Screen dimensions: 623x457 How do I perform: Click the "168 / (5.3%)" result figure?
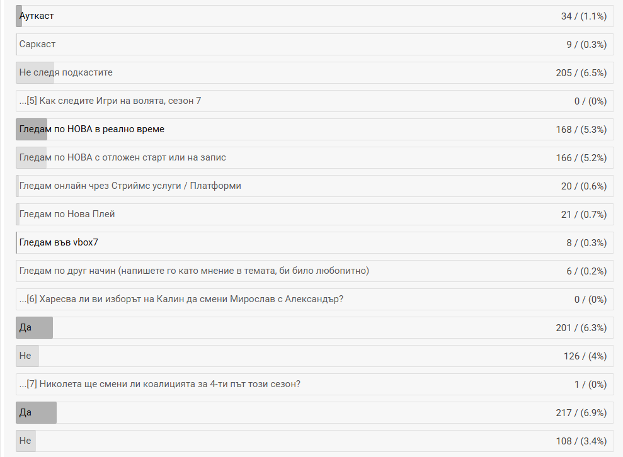pyautogui.click(x=581, y=129)
